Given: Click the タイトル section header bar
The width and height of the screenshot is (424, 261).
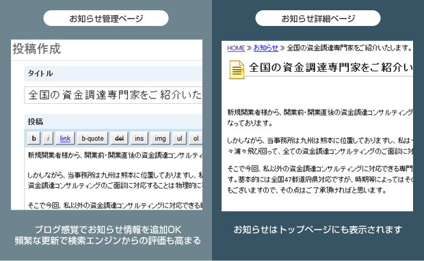Looking at the screenshot, I should tap(114, 73).
